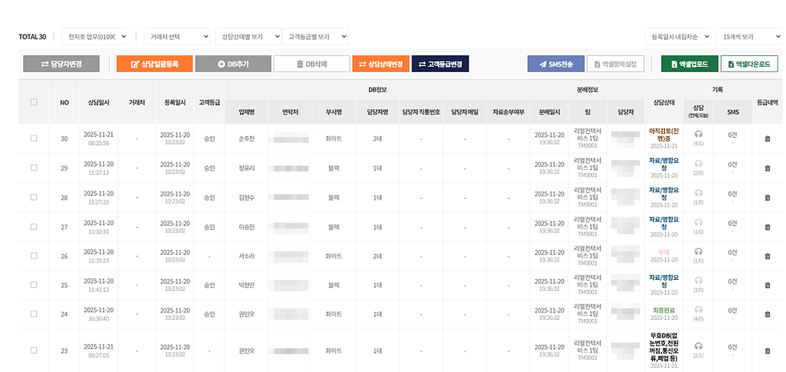This screenshot has width=786, height=372.
Task: Click the 2025-11-21 08:25:56 consult time
Action: (98, 139)
